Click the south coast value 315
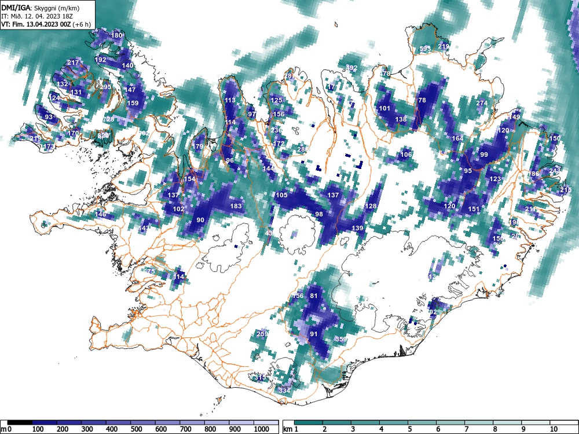The image size is (579, 434). pyautogui.click(x=261, y=377)
